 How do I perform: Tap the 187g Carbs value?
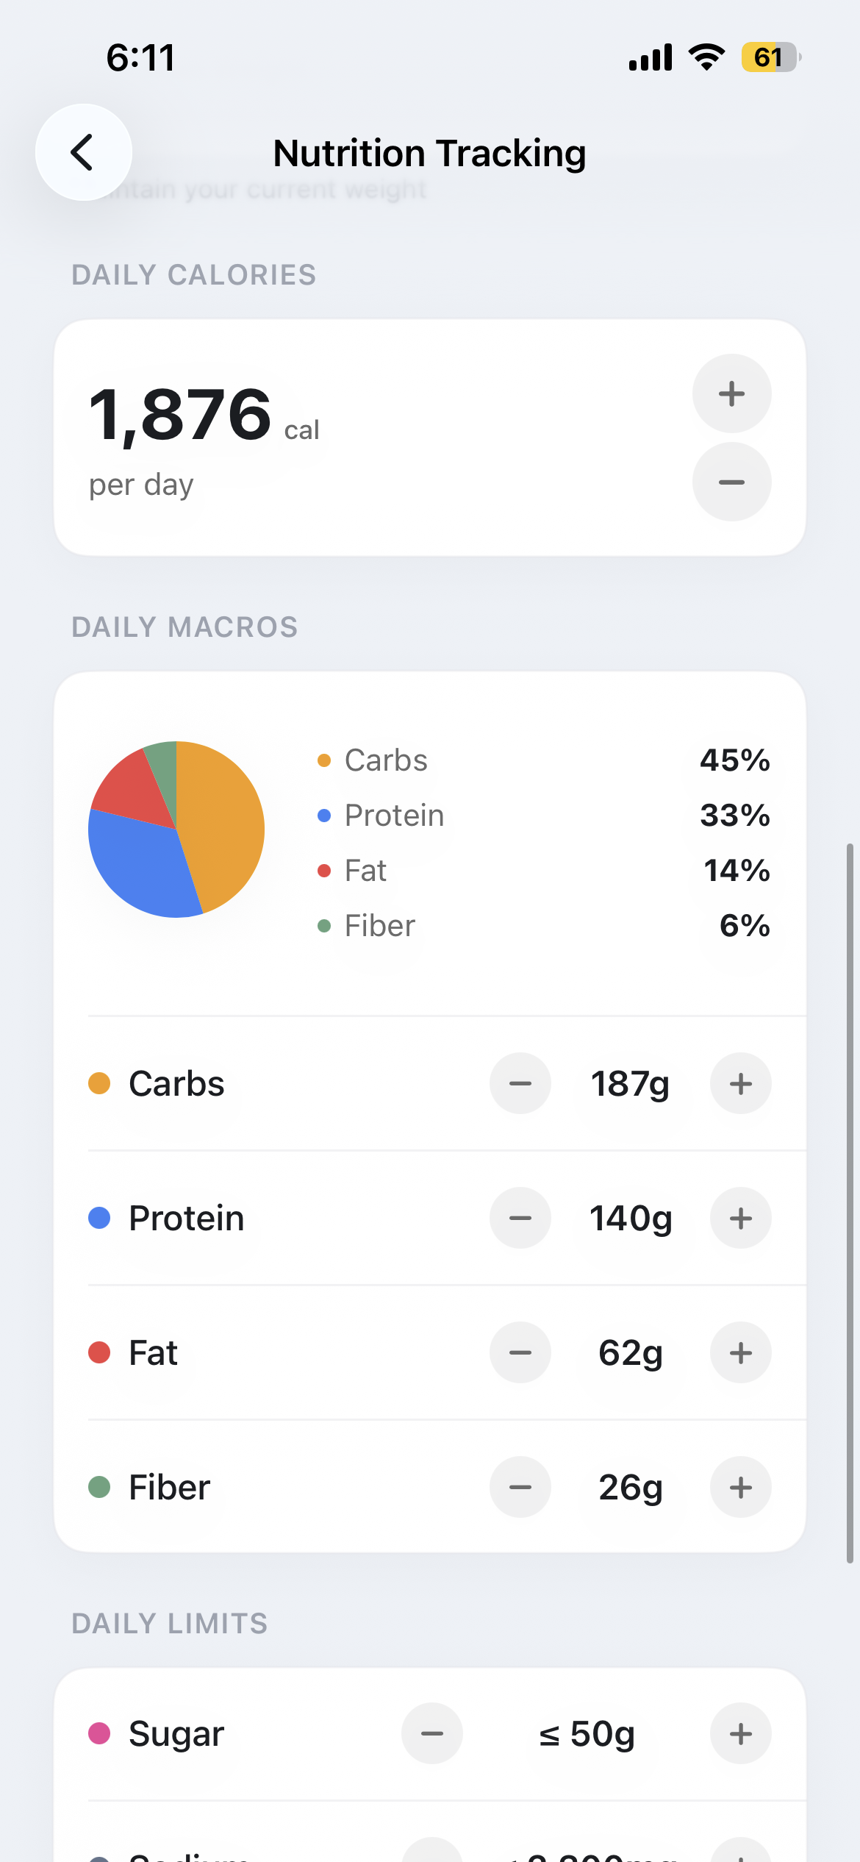[630, 1083]
